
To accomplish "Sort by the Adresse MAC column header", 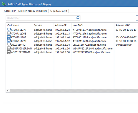I will pyautogui.click(x=122, y=25).
